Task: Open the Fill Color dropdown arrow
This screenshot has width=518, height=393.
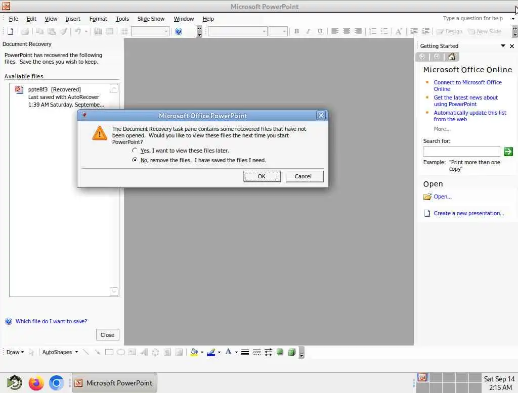Action: click(x=202, y=353)
